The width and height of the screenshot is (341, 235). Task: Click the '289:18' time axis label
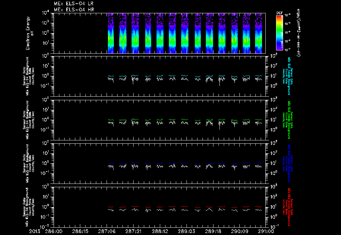(x=213, y=231)
